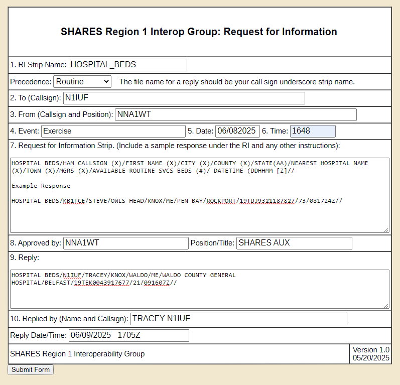
Task: Select the Position/Title field with SHARES AUX
Action: [294, 243]
